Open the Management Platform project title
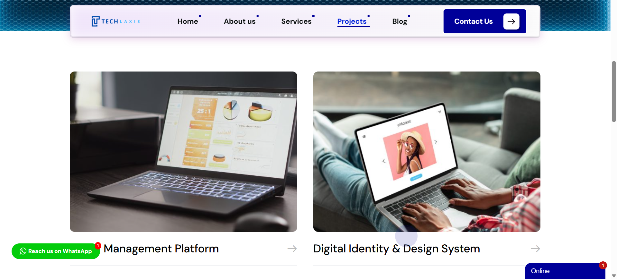 (x=161, y=249)
